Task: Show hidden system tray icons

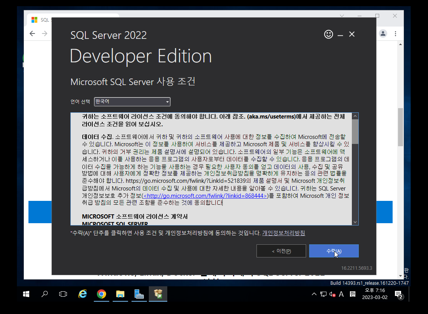Action: [314, 294]
